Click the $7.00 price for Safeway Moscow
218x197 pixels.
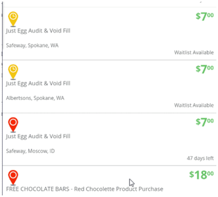(x=204, y=122)
